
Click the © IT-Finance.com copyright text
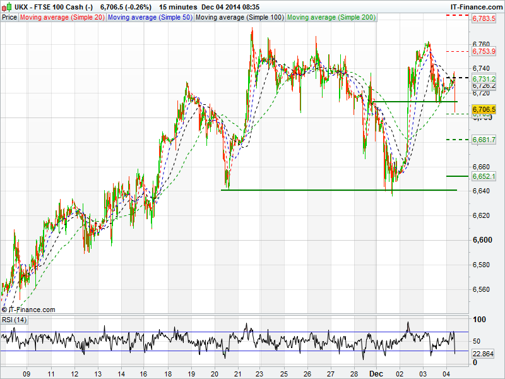point(28,310)
